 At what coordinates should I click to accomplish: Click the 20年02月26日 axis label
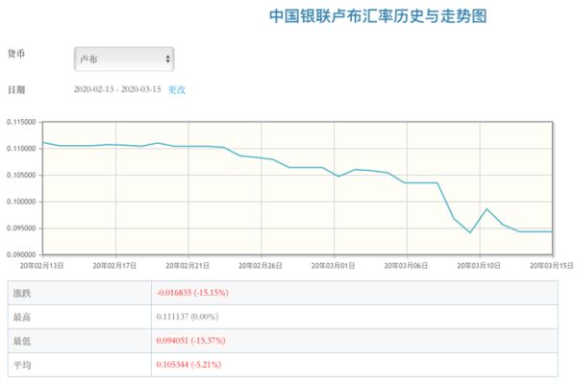click(261, 266)
